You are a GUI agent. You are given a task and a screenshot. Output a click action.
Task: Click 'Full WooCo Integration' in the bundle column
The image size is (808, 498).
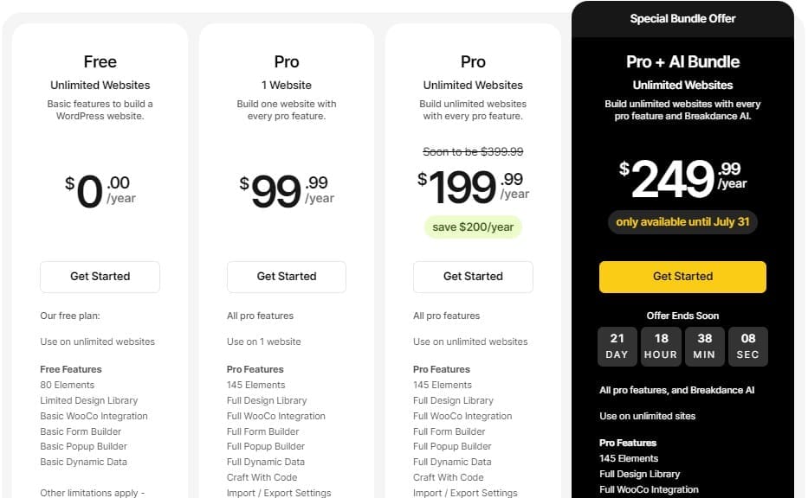point(649,489)
